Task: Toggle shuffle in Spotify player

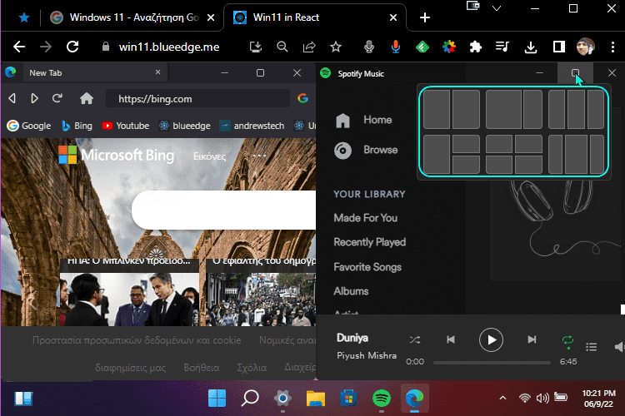Action: click(x=414, y=339)
